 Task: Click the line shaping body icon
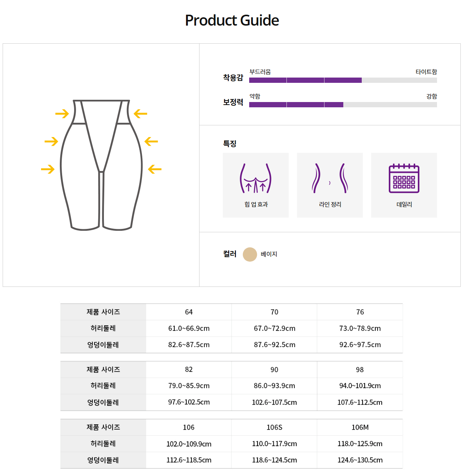click(x=330, y=178)
